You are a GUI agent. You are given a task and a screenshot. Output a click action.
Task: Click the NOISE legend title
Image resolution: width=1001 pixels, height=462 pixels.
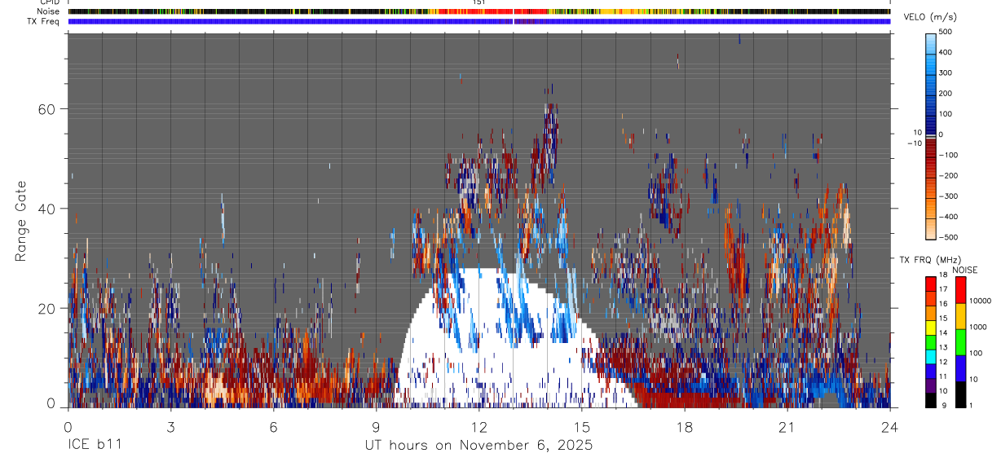[965, 270]
